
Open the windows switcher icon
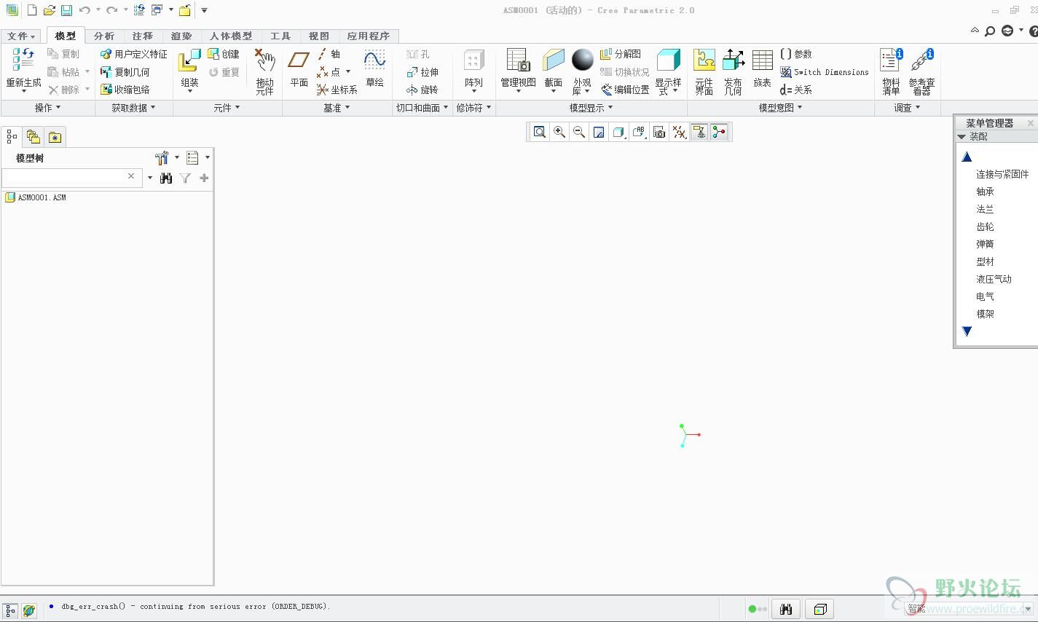157,10
